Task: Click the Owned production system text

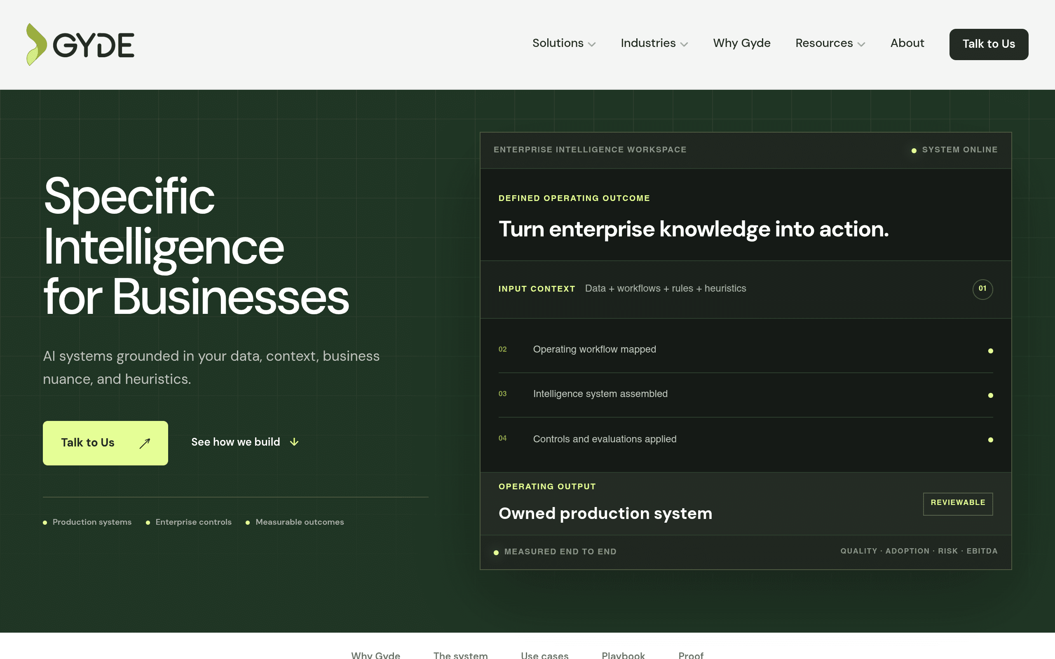Action: pos(605,514)
